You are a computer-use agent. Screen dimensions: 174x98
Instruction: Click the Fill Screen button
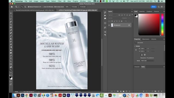[83, 7]
